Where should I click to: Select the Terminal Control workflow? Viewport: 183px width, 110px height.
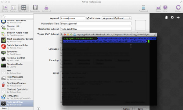point(17,59)
